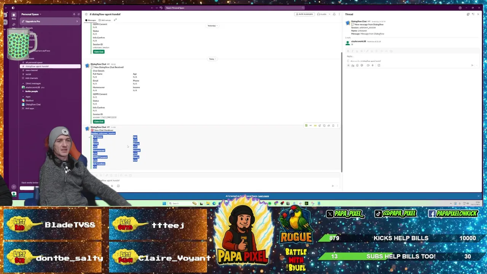Open channel more options (three dots)
This screenshot has width=487, height=274.
click(339, 14)
